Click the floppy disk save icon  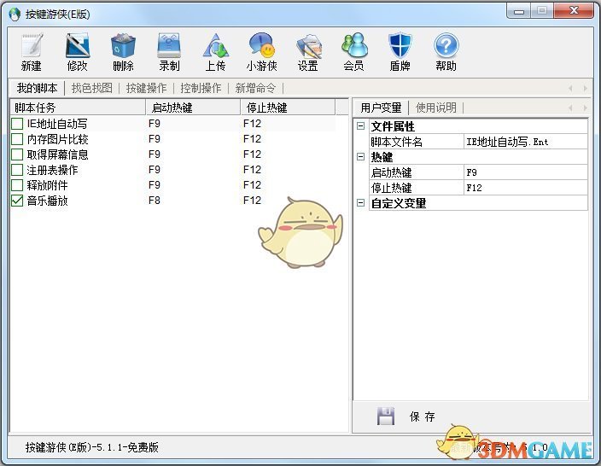386,416
